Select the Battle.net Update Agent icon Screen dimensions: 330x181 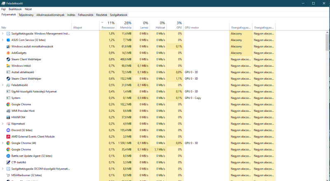[8, 156]
